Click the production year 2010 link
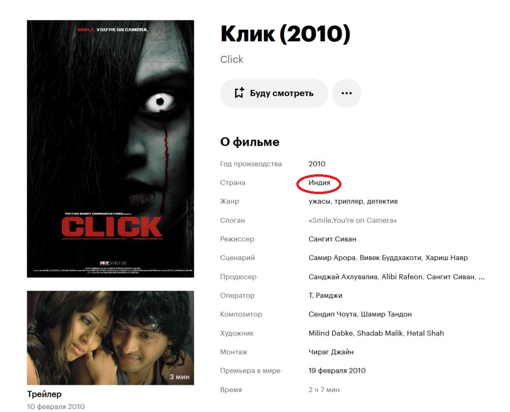This screenshot has height=412, width=510. click(317, 164)
